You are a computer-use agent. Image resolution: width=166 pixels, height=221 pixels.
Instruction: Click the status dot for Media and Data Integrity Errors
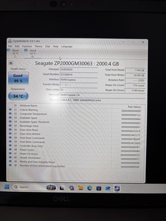(x=10, y=161)
